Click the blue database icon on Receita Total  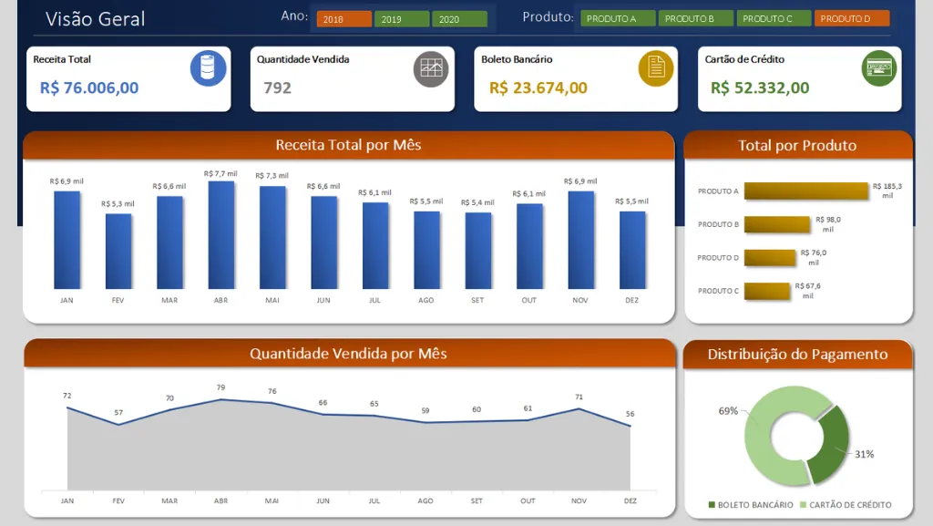(208, 69)
